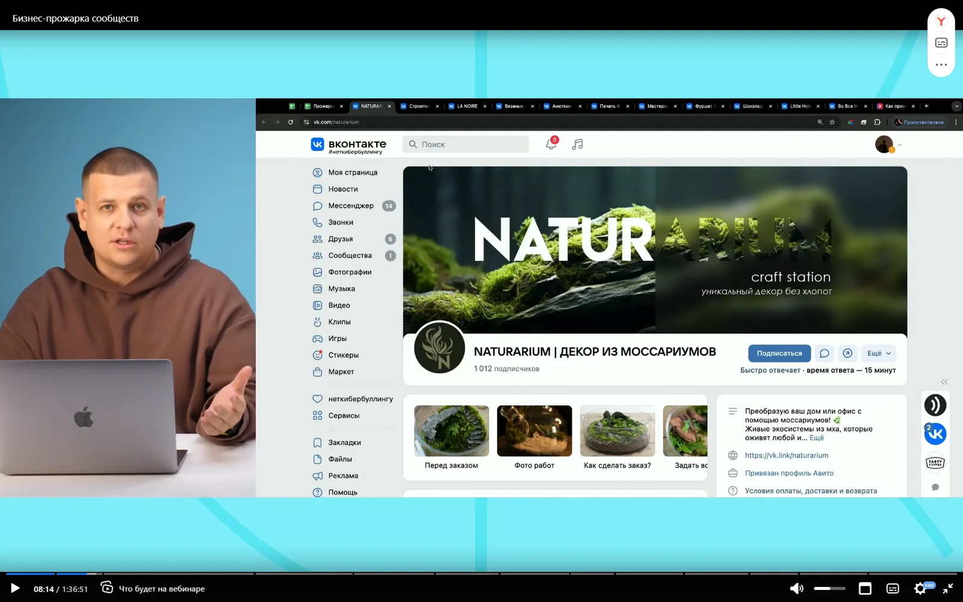Click the Файлы document icon

point(317,459)
